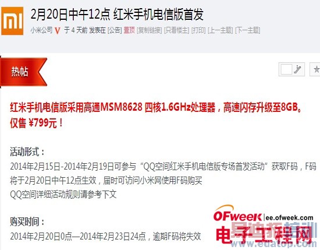Open the 小米公司 author profile link
This screenshot has height=250, width=320.
[x=42, y=30]
